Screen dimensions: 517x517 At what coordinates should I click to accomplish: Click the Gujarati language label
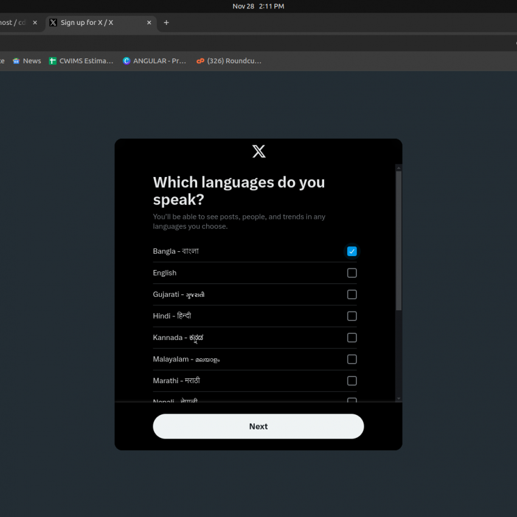coord(179,294)
